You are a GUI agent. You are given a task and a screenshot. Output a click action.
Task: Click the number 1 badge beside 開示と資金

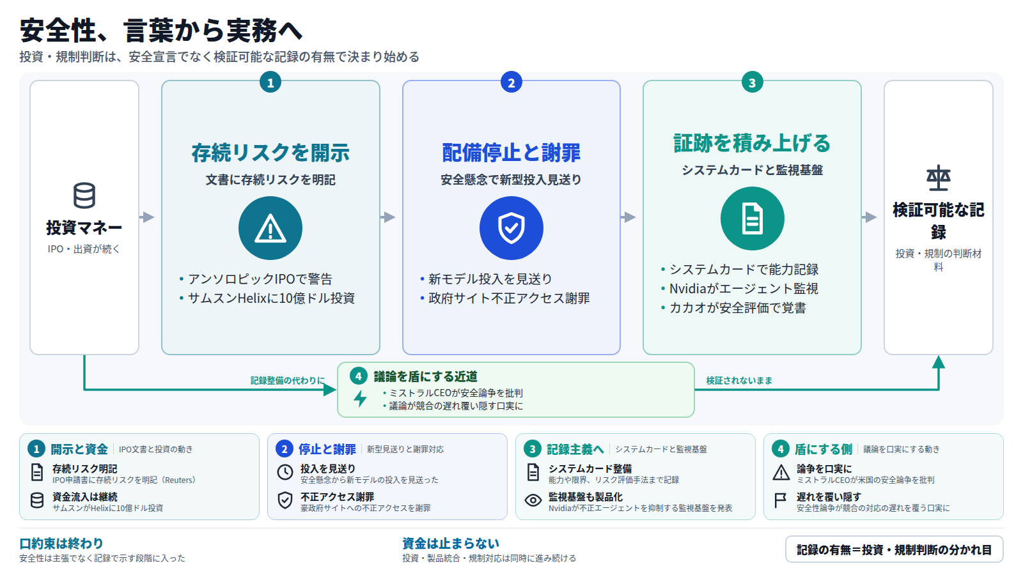(36, 449)
